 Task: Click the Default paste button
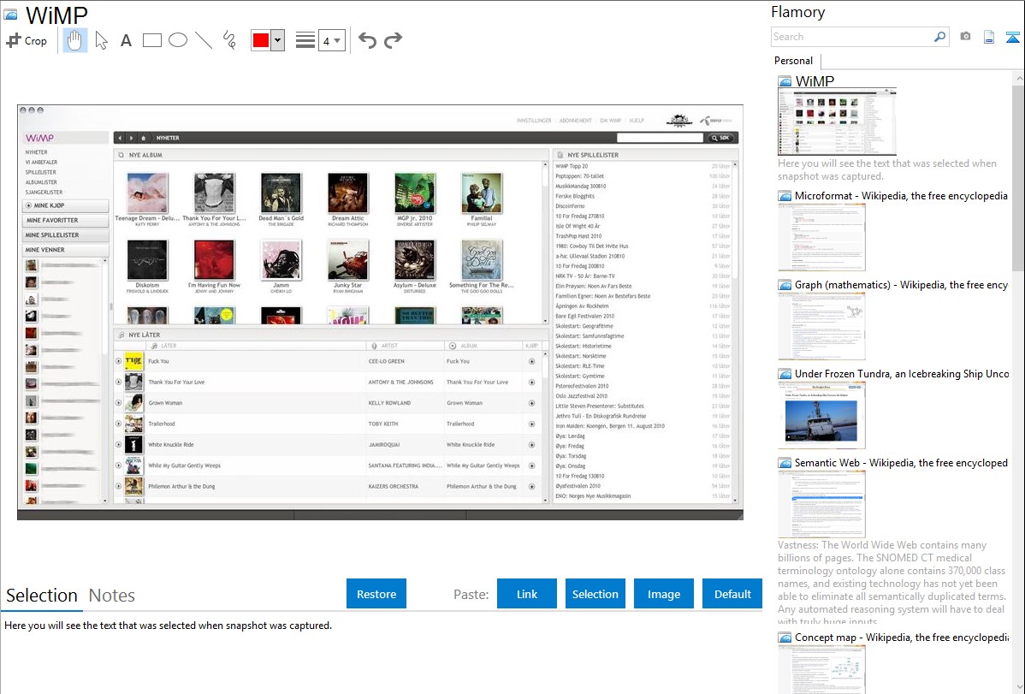tap(732, 594)
